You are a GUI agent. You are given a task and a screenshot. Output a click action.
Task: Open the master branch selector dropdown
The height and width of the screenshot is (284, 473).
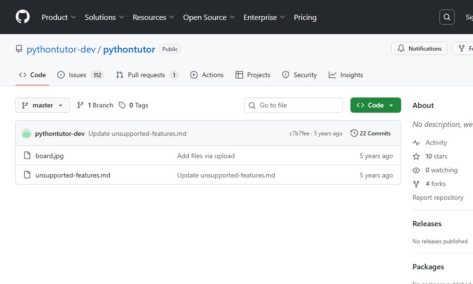point(43,105)
